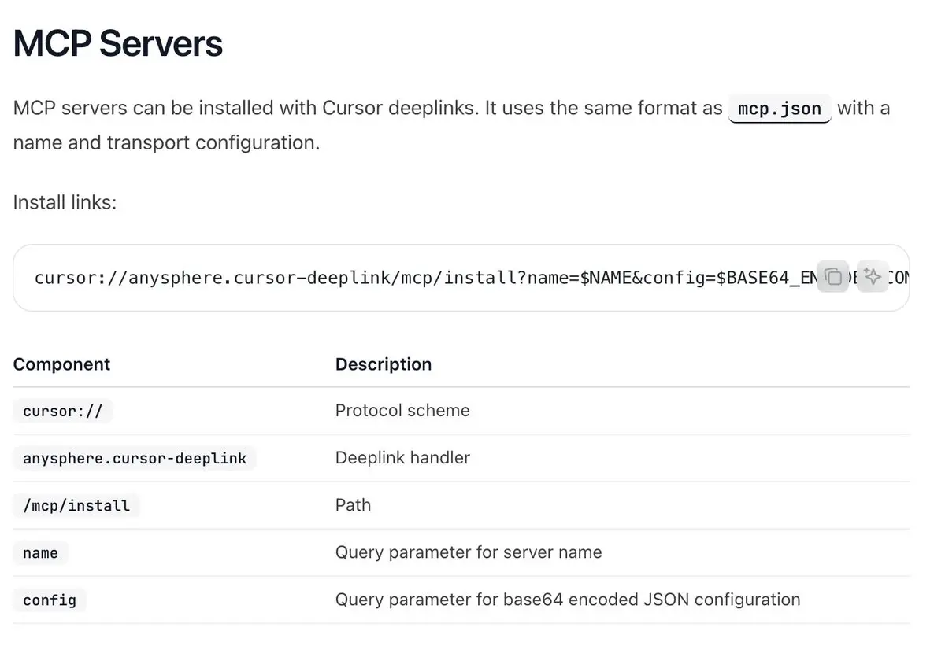
Task: Click the Description column header
Action: [x=384, y=364]
